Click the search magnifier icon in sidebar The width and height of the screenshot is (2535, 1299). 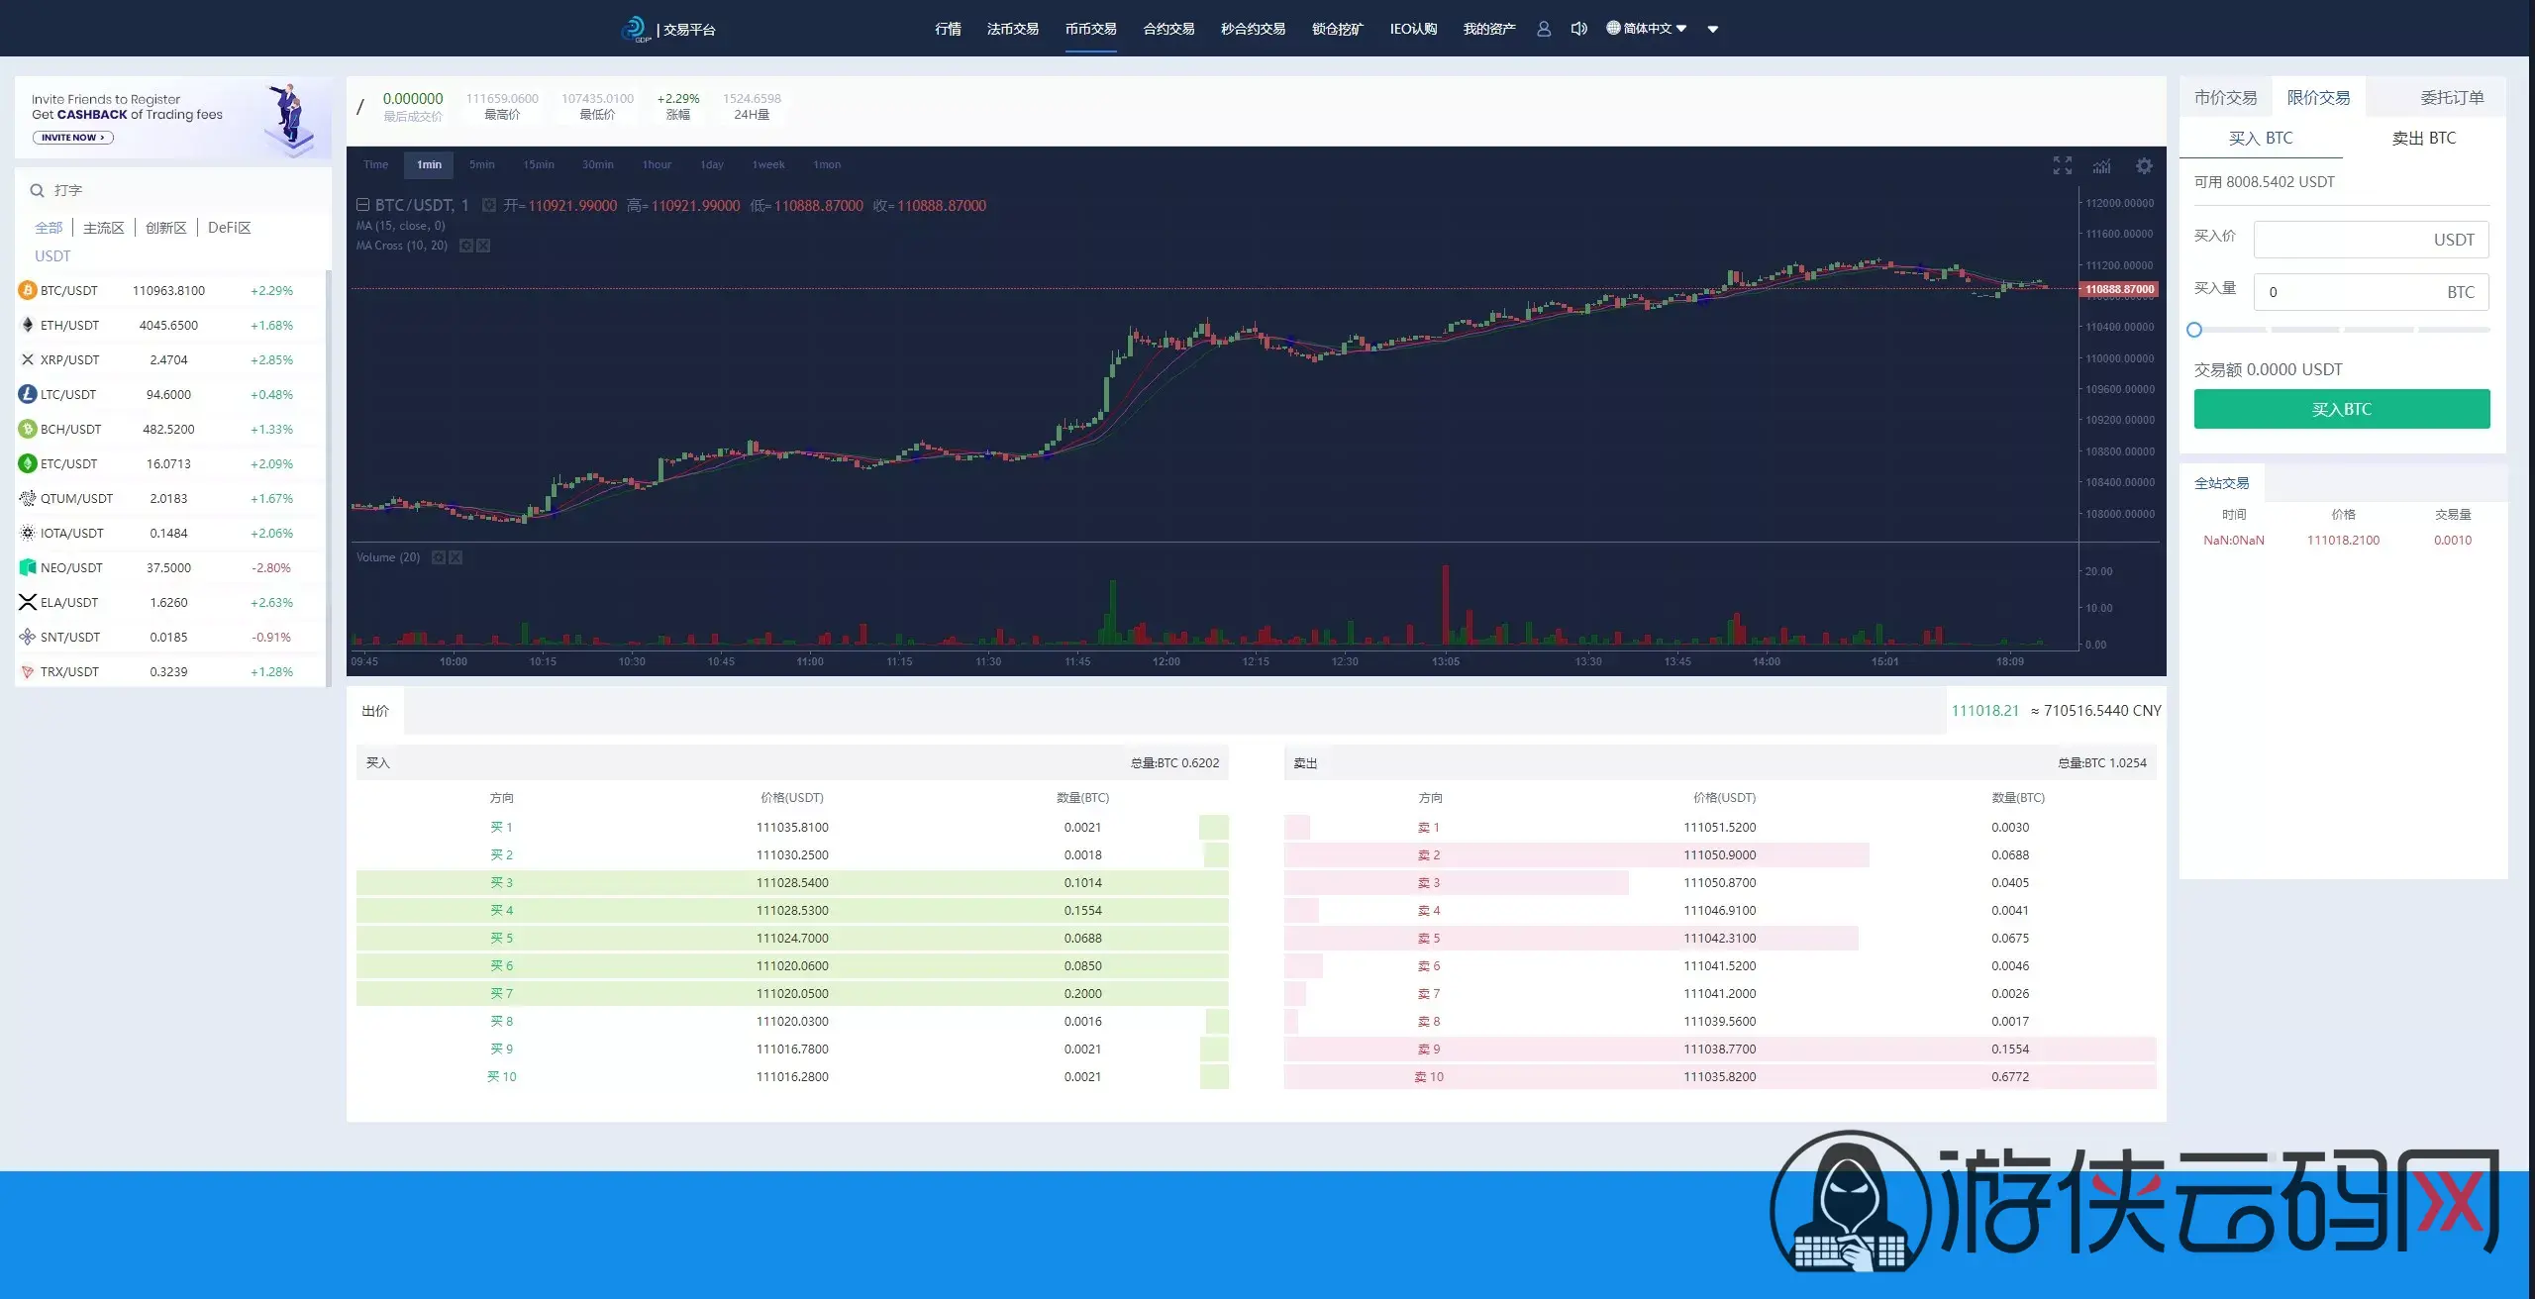(x=37, y=190)
